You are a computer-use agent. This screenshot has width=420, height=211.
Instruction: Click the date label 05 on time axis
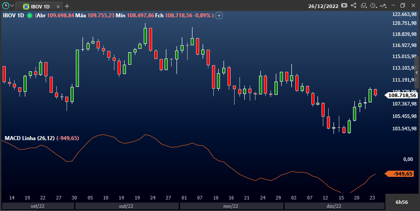[x=90, y=198]
